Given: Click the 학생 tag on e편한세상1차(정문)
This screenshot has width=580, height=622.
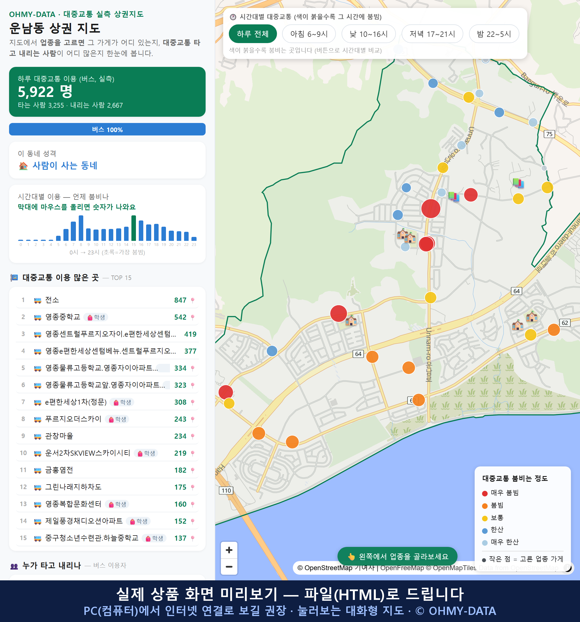Looking at the screenshot, I should click(122, 402).
